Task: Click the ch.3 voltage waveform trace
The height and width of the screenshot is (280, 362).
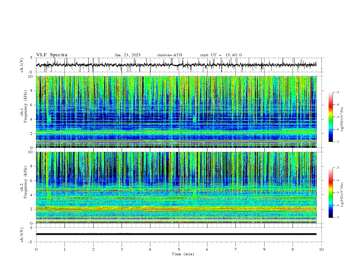Action: click(176, 234)
